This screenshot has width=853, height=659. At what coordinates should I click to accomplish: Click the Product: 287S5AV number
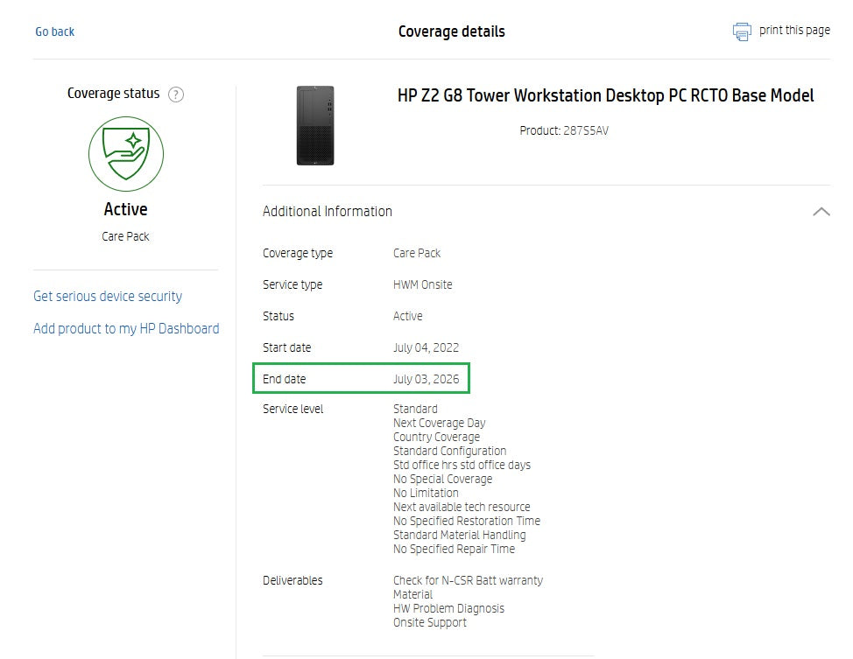pyautogui.click(x=564, y=130)
